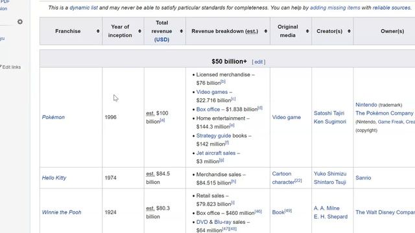Screen dimensions: 415x233
Task: Open the Shintaro Tsuji link
Action: tap(330, 182)
